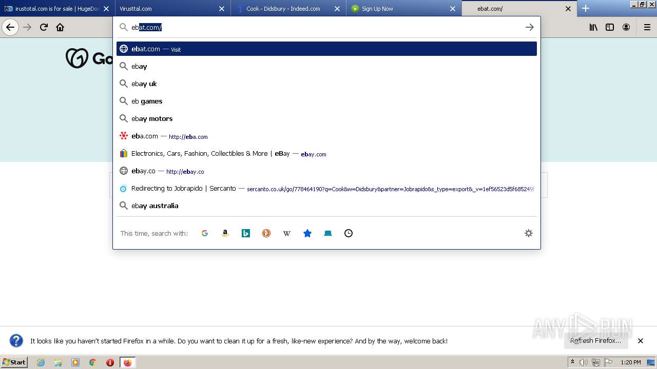Search history with clock icon
657x369 pixels.
coord(349,233)
